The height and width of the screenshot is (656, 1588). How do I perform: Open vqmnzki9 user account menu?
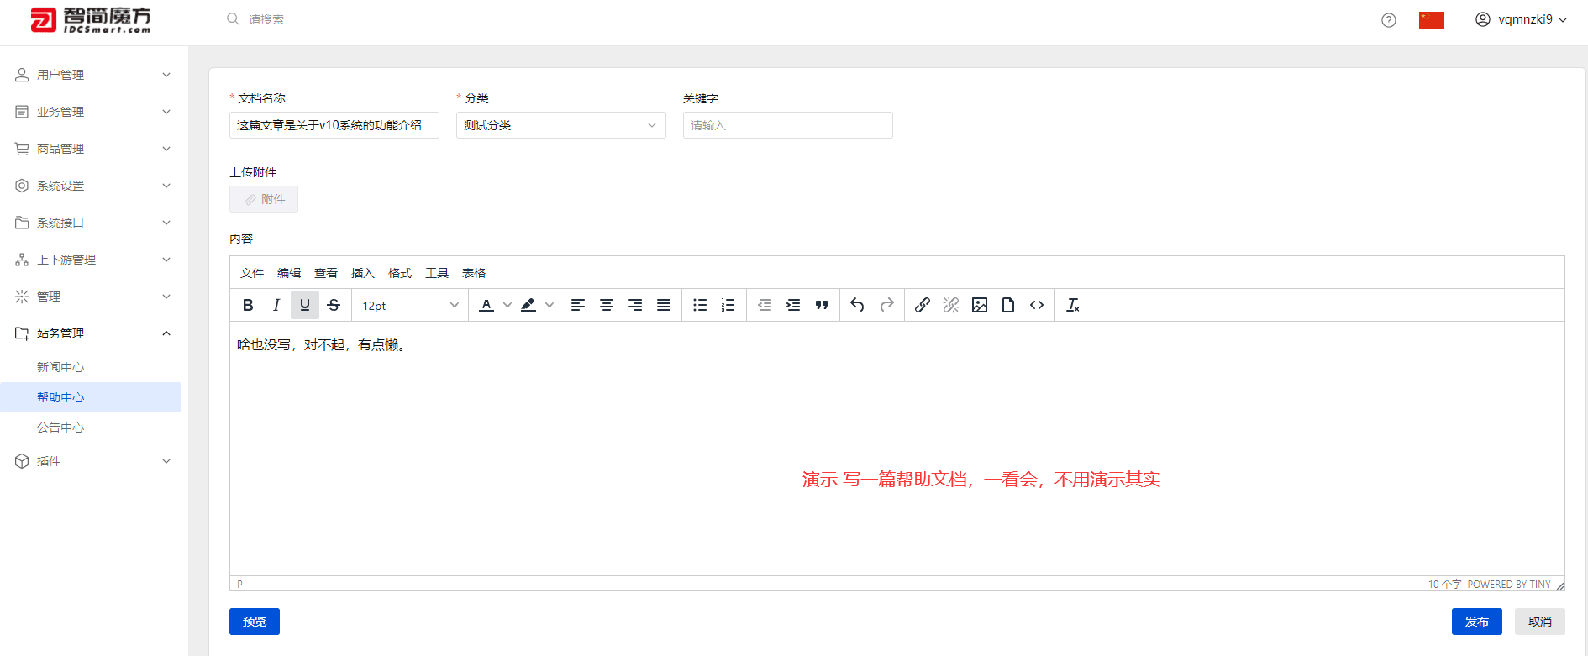pos(1522,19)
